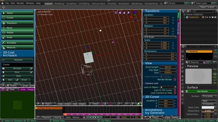Open the XYZ Euler rotation mode dropdown

click(x=160, y=37)
